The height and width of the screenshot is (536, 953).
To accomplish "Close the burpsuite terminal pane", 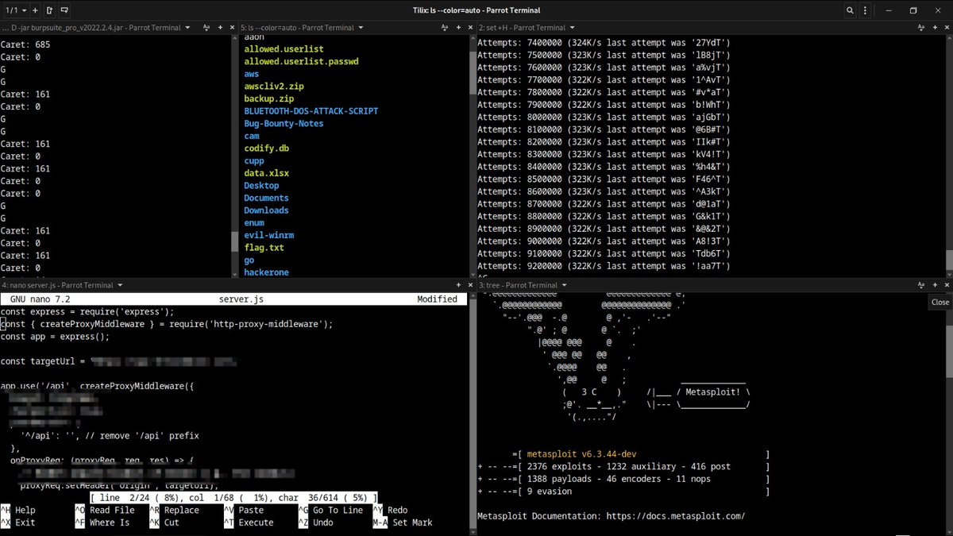I will [232, 28].
